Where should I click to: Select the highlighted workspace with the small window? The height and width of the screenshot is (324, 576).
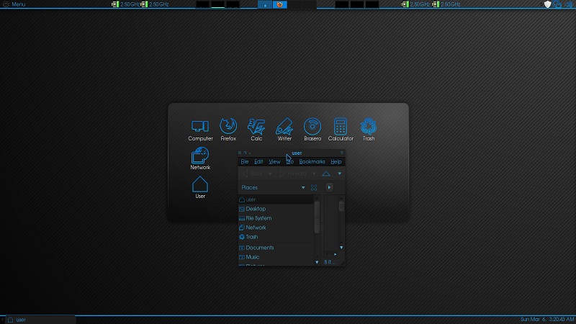pos(265,4)
